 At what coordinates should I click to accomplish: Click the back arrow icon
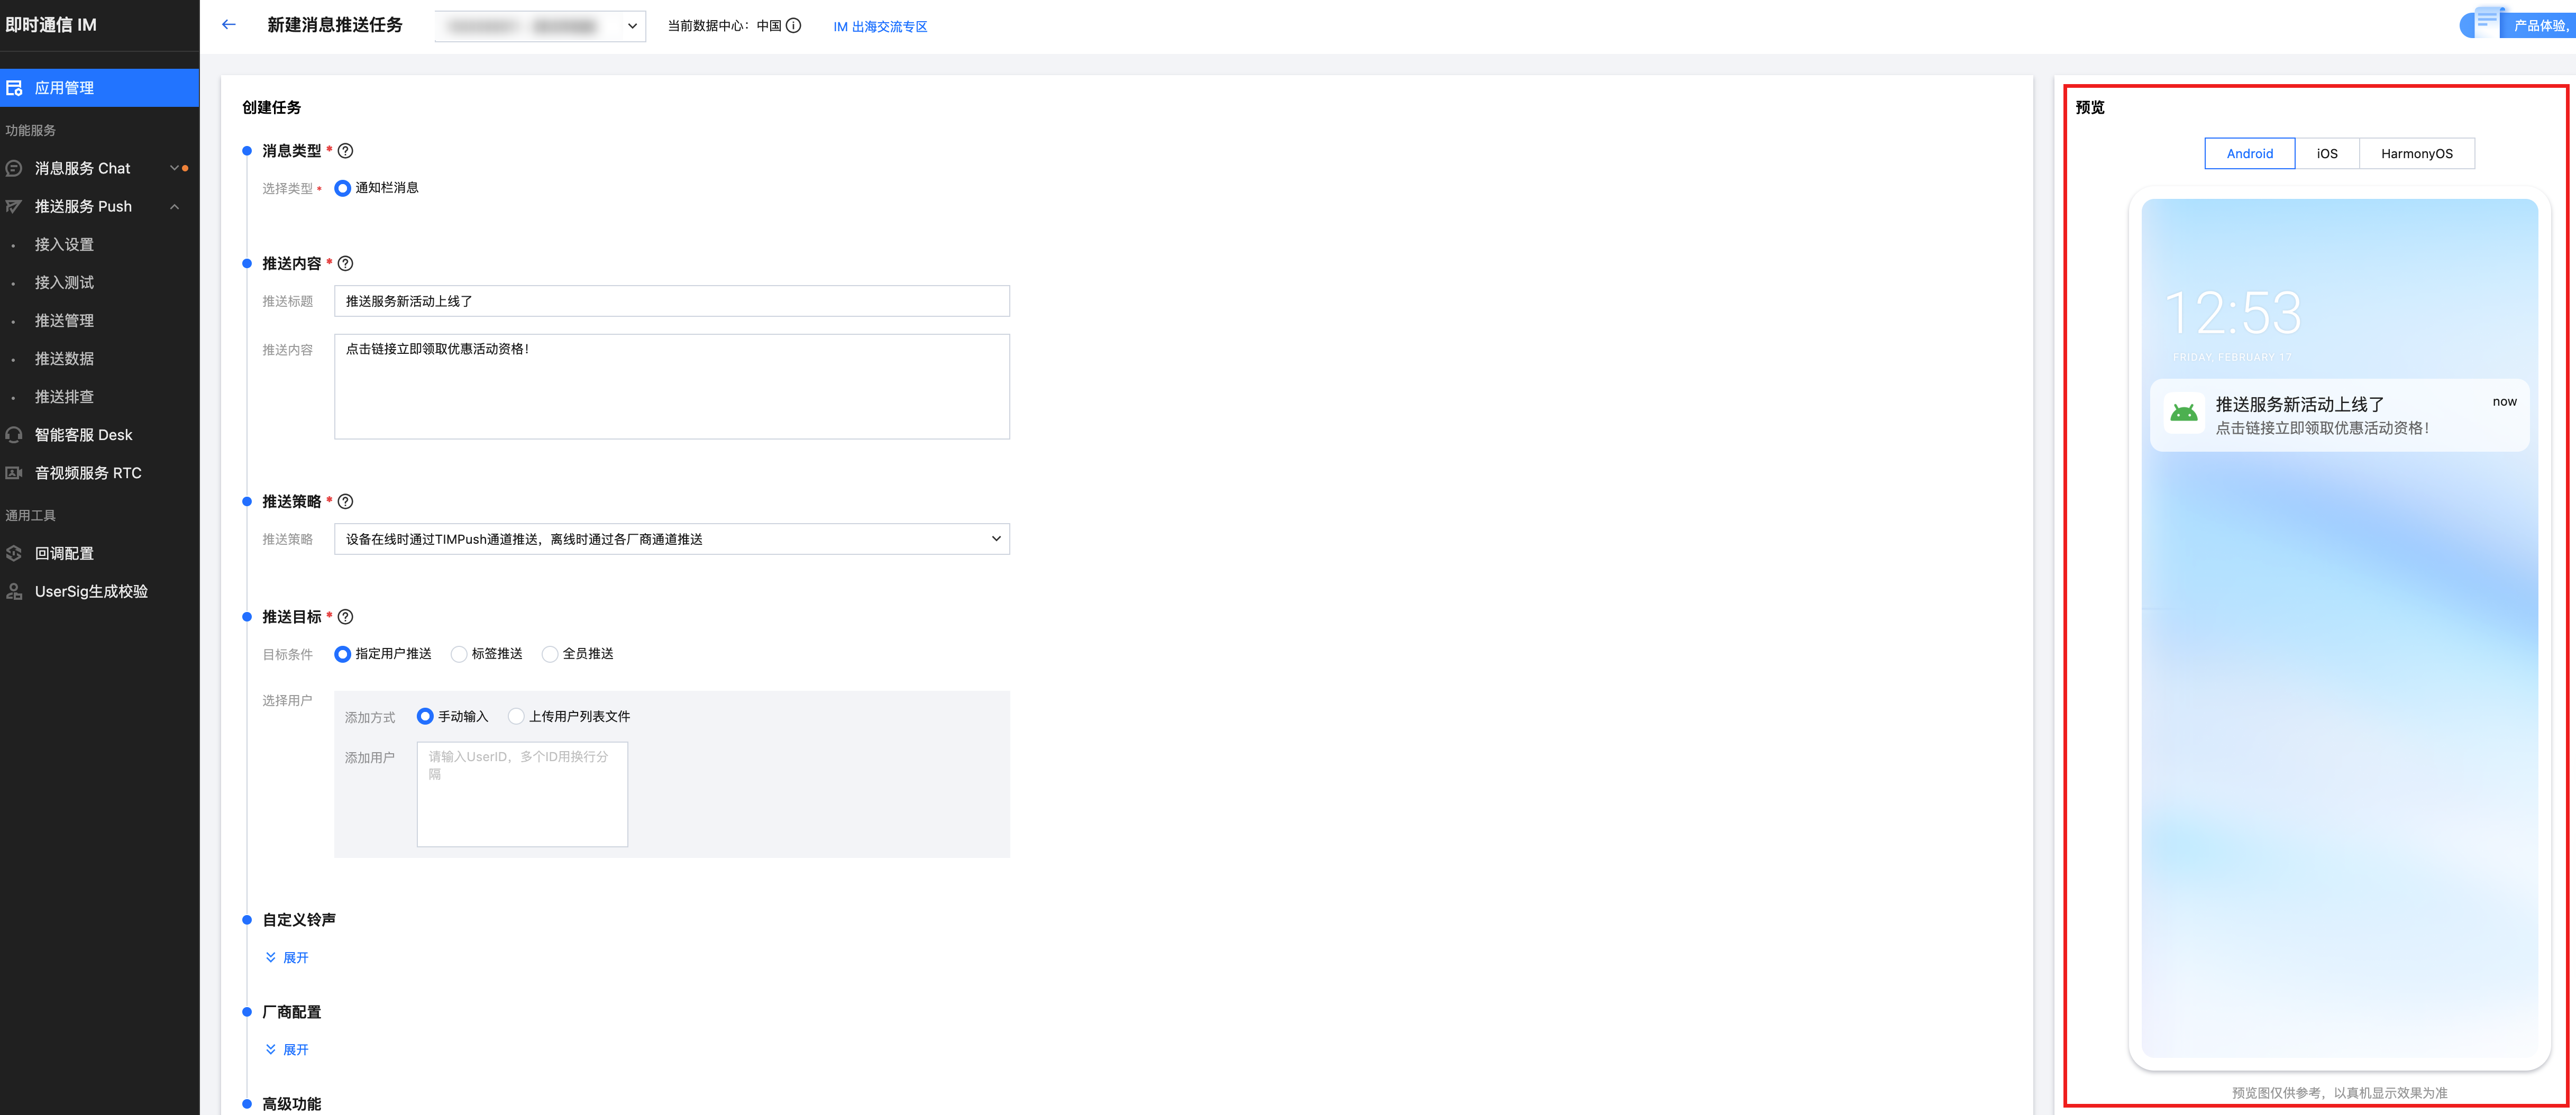[229, 25]
